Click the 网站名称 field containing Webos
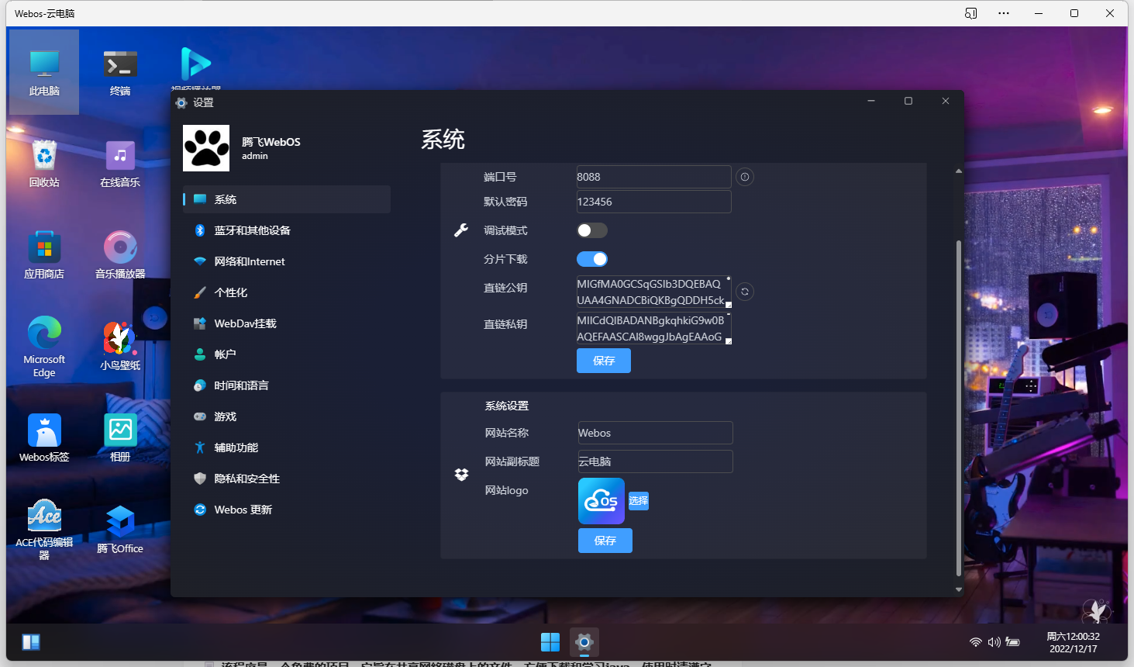The image size is (1134, 667). [656, 433]
